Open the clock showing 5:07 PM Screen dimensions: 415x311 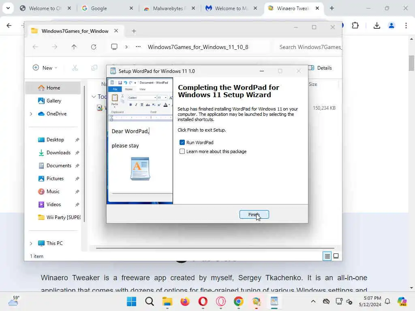pyautogui.click(x=370, y=301)
